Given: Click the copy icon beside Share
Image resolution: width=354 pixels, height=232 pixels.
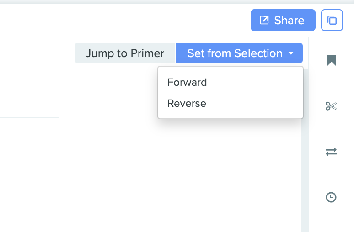Looking at the screenshot, I should coord(332,20).
